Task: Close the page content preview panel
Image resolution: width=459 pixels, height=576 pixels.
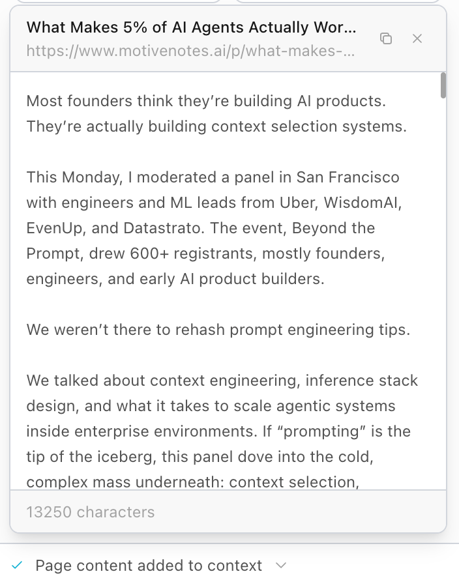Action: (417, 38)
